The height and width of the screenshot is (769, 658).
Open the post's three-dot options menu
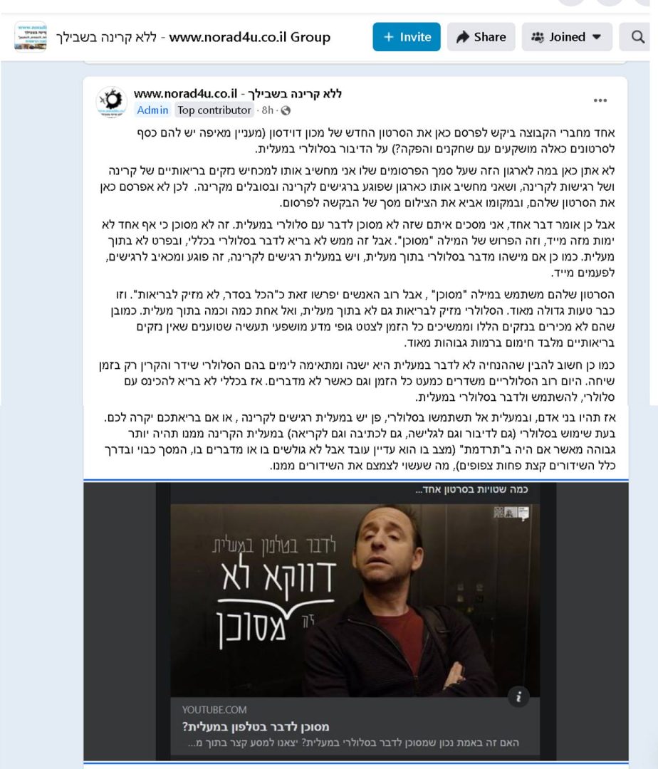pyautogui.click(x=600, y=100)
